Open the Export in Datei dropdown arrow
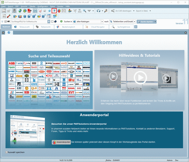 (150, 11)
